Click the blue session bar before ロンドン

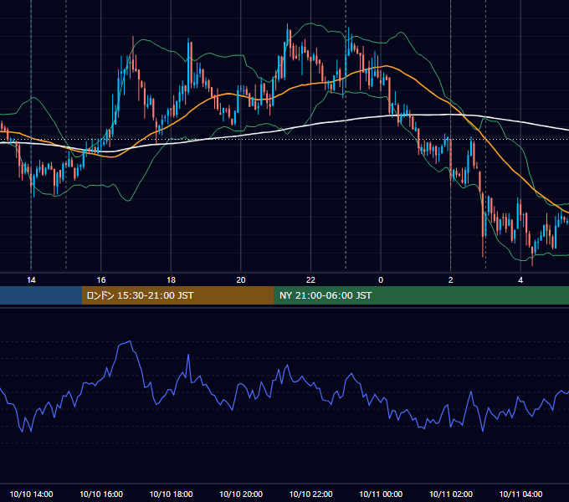pyautogui.click(x=41, y=295)
